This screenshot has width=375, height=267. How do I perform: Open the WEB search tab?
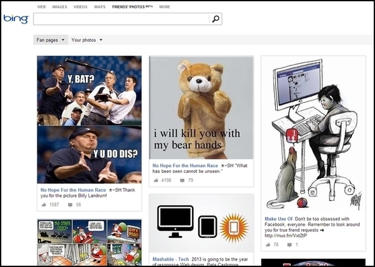(41, 7)
